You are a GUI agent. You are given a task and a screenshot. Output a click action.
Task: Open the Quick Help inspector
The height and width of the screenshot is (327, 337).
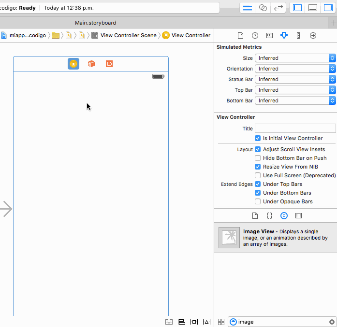coord(255,35)
